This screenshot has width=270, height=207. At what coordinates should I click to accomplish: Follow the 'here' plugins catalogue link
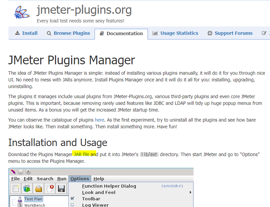coord(100,120)
